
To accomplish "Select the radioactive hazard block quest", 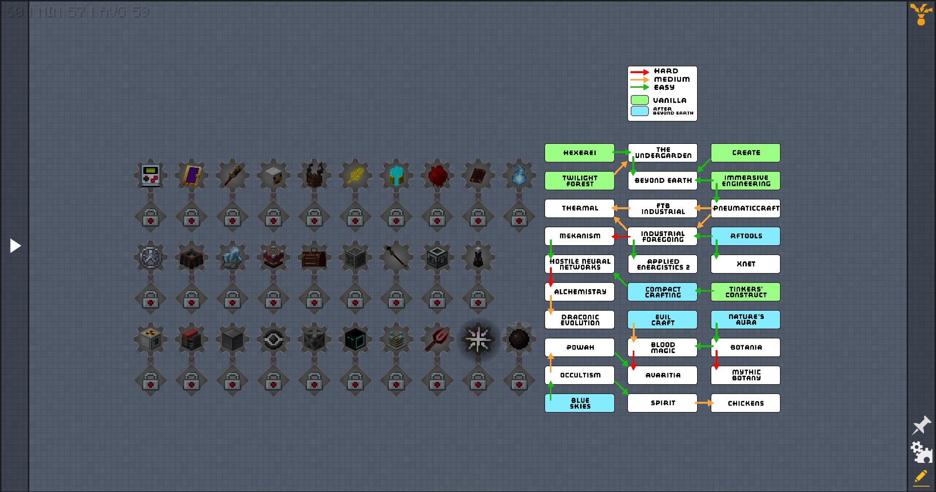I will (151, 339).
